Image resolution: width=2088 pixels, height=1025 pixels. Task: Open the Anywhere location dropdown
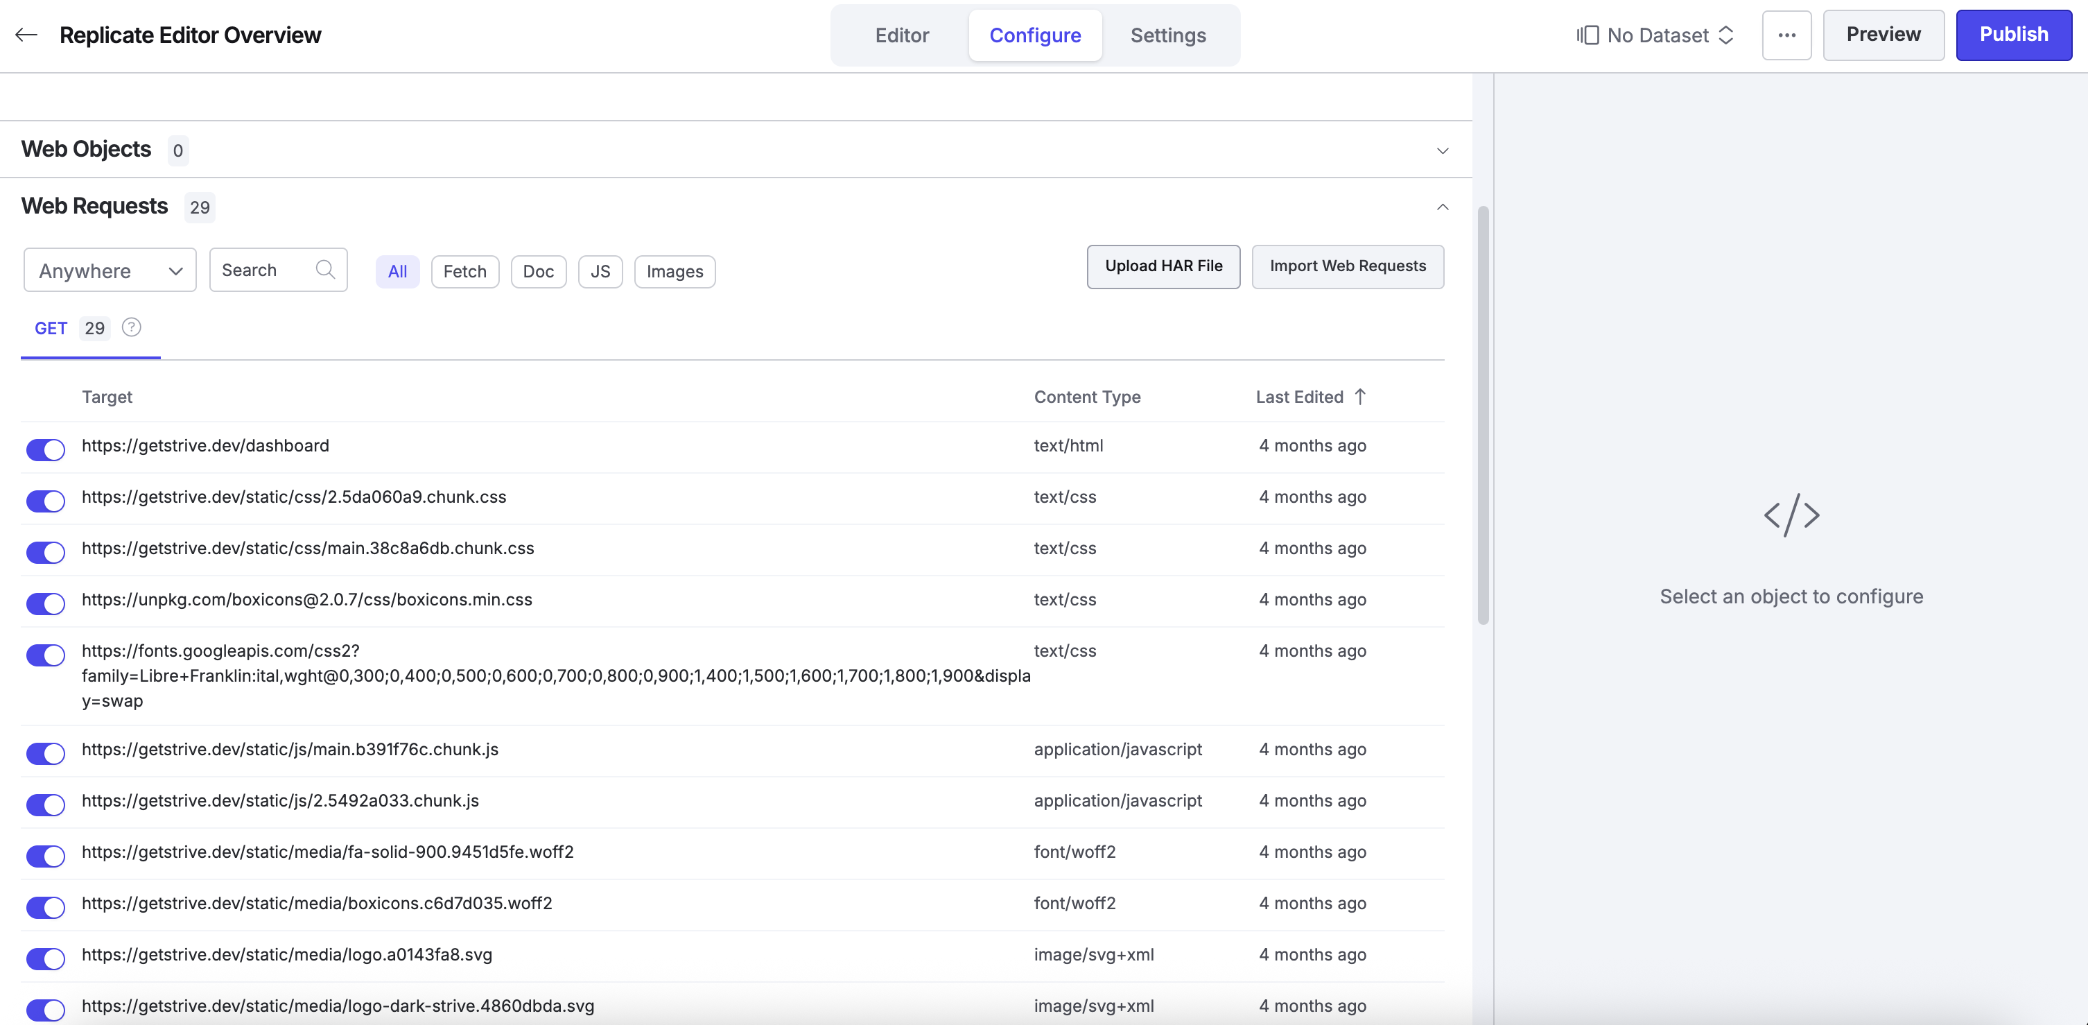pos(110,270)
